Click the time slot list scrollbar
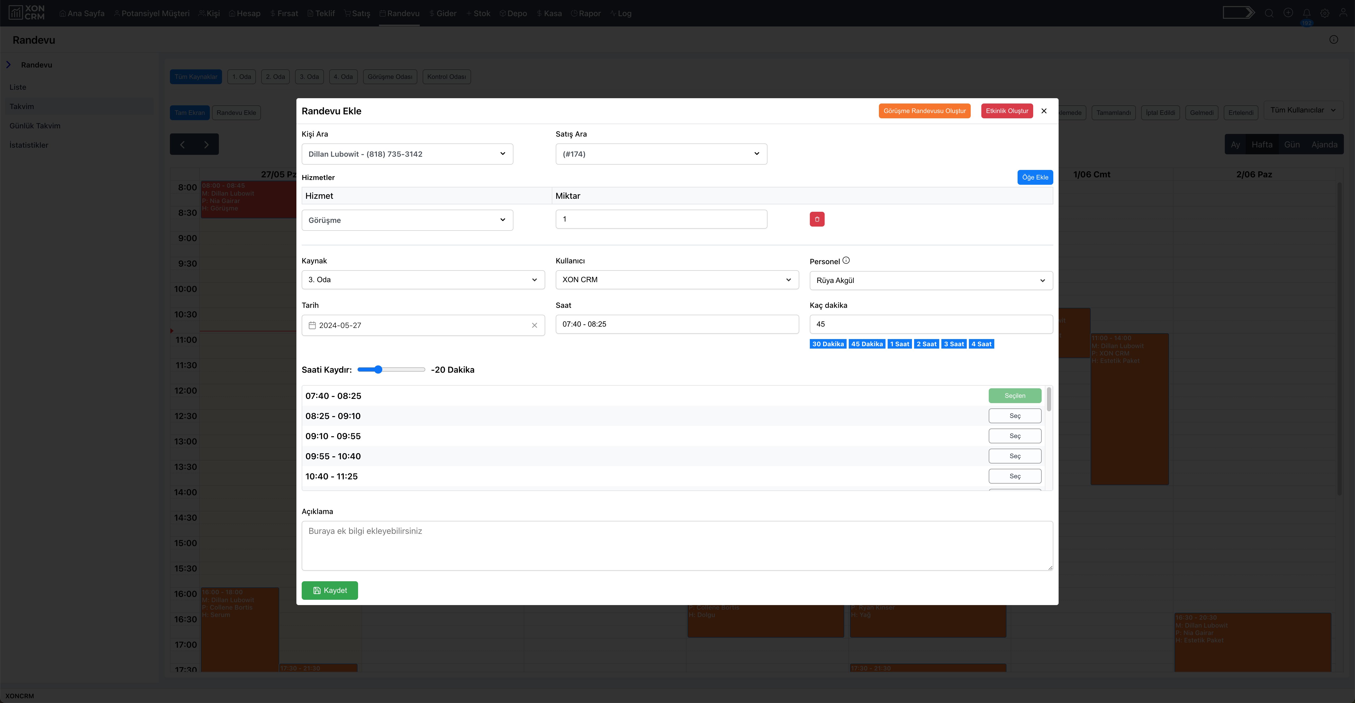This screenshot has height=703, width=1355. [x=1049, y=400]
